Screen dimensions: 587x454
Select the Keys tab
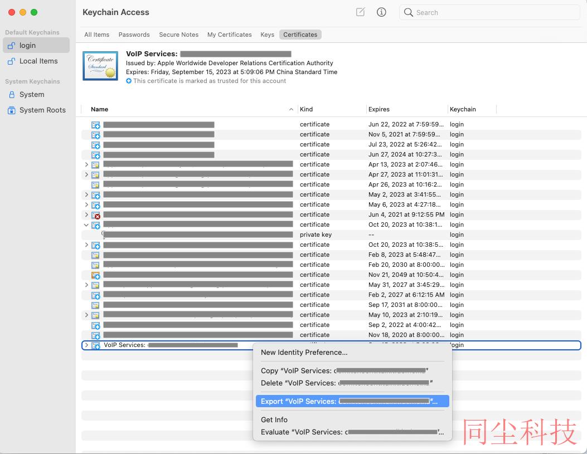tap(267, 35)
